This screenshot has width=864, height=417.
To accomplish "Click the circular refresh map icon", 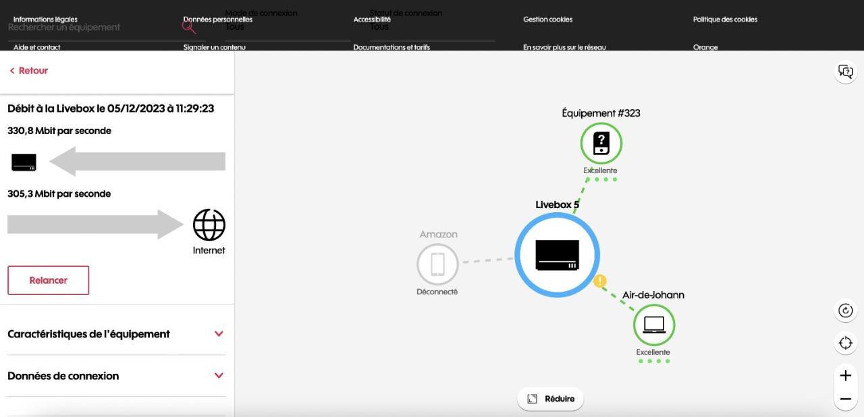I will 845,311.
